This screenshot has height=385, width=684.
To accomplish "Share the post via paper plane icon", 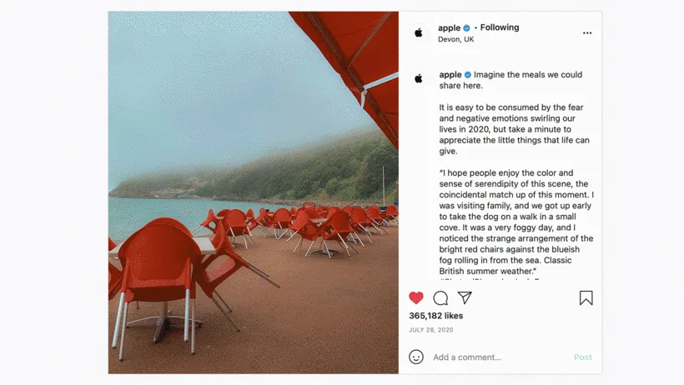I will [465, 297].
